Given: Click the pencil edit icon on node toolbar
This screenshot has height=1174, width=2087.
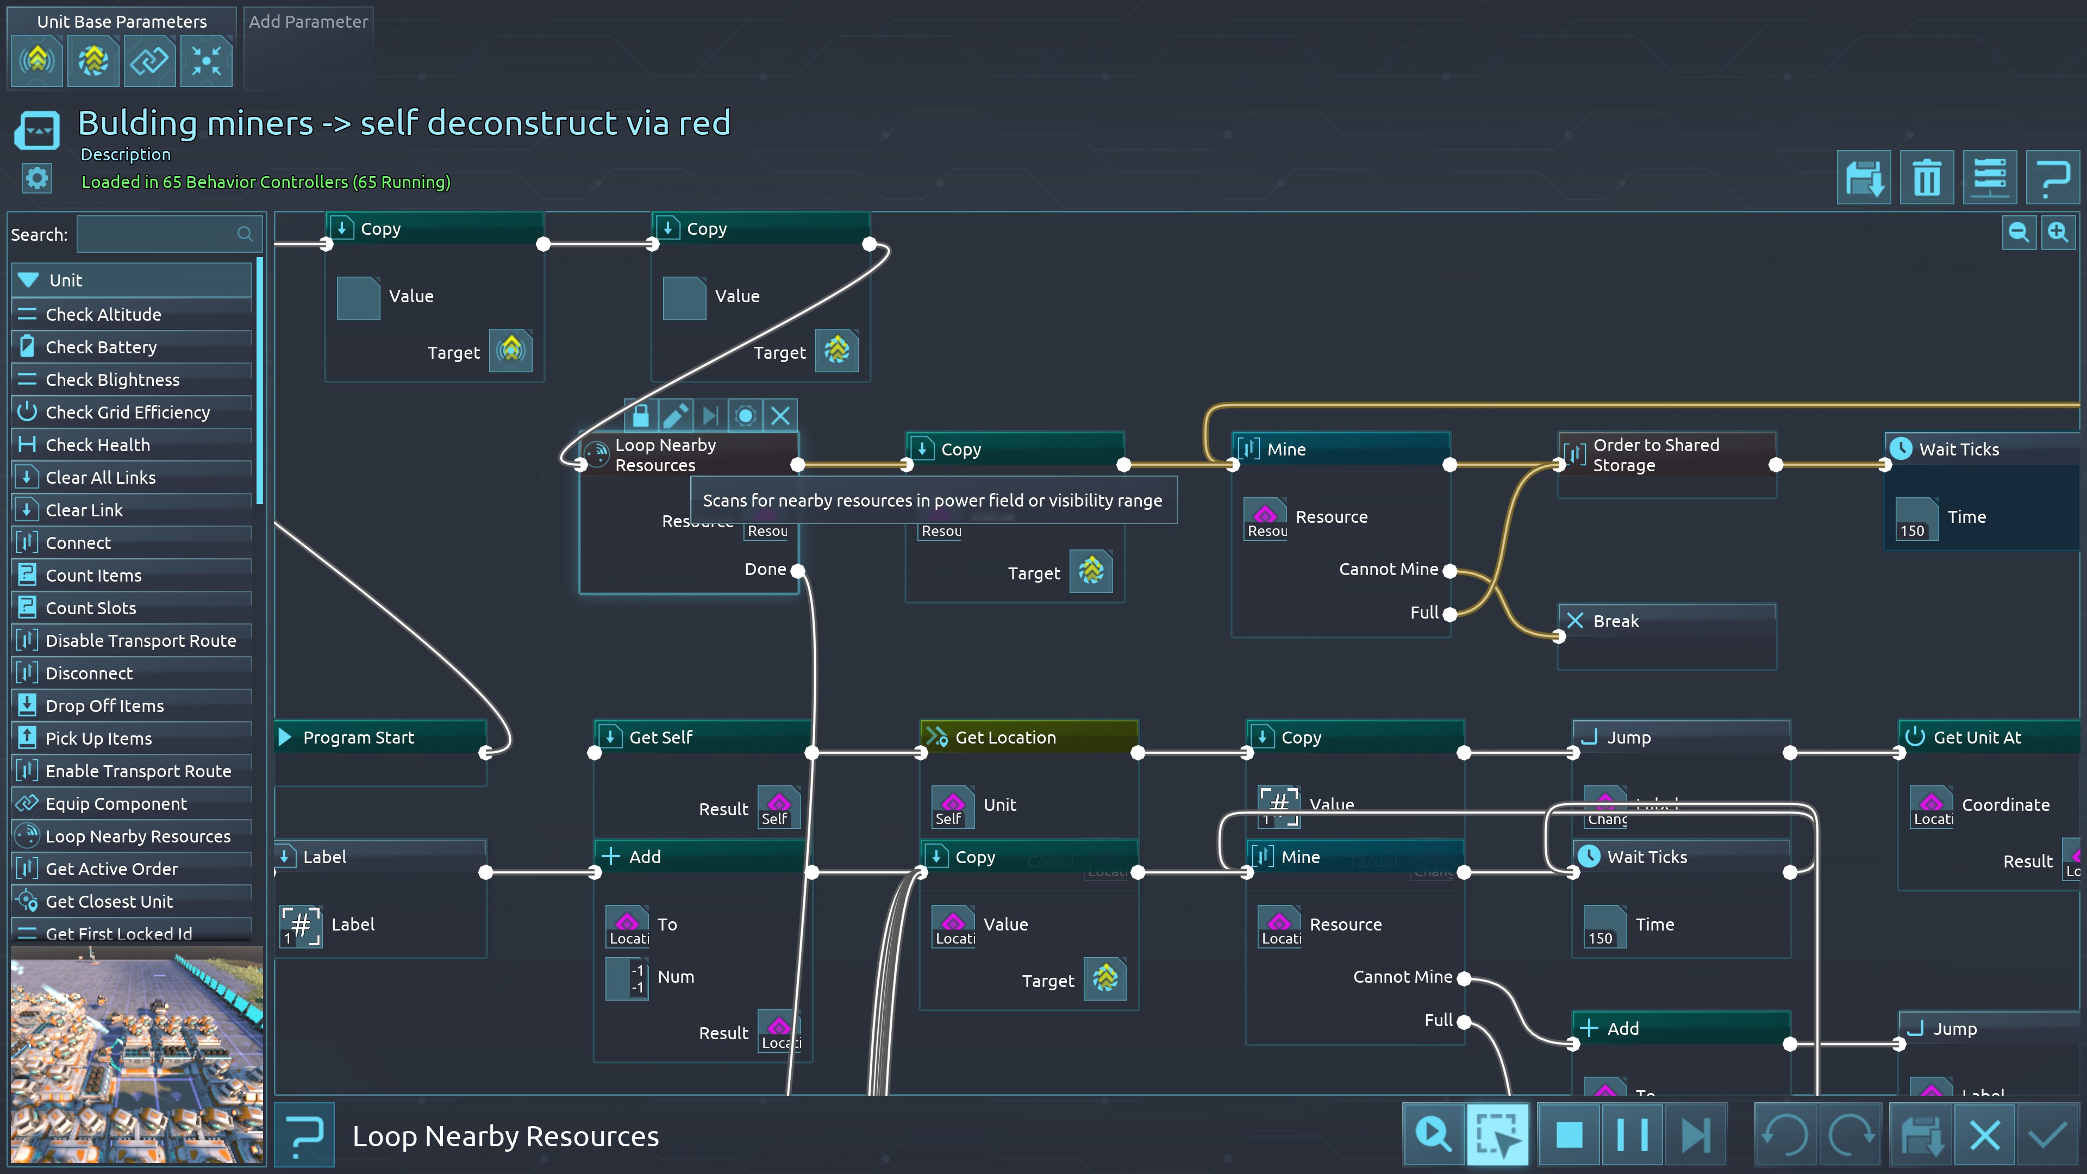Looking at the screenshot, I should (676, 416).
